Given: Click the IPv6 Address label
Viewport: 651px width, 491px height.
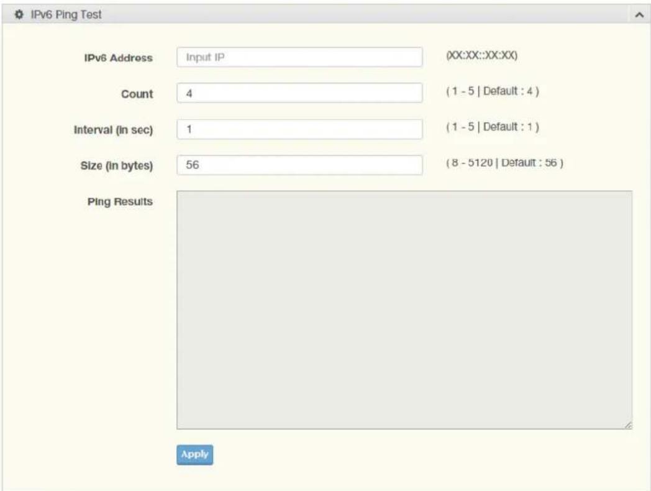Looking at the screenshot, I should [x=118, y=58].
